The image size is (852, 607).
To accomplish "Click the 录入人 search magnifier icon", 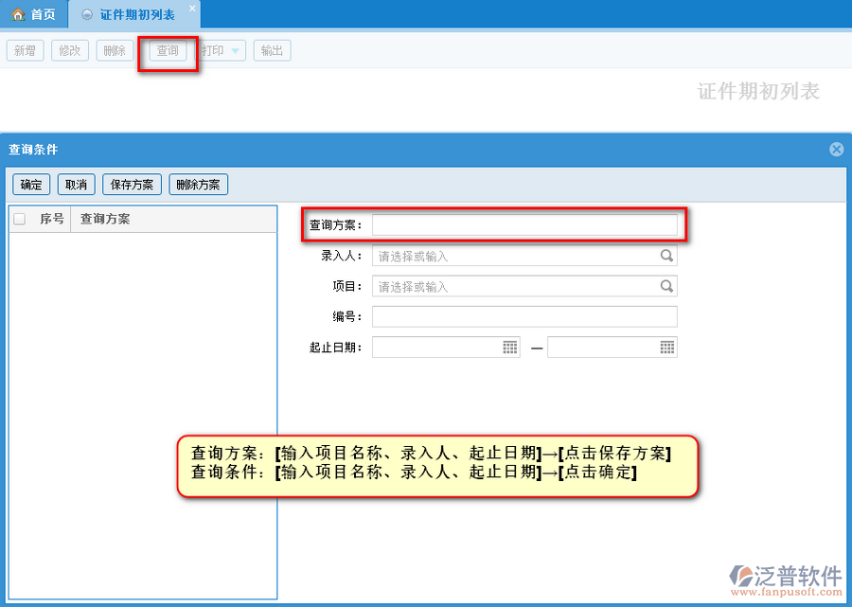I will (666, 256).
